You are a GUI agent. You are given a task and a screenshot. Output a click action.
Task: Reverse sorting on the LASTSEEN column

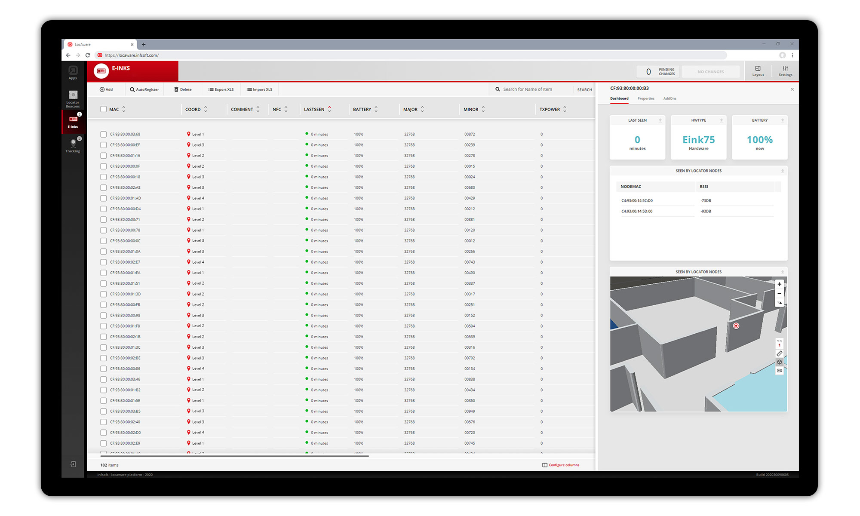[x=330, y=109]
